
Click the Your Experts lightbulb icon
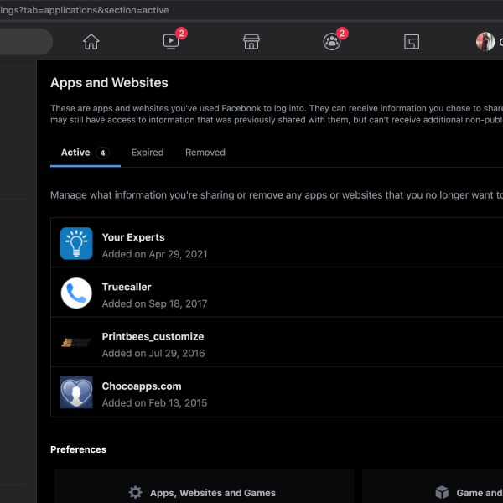coord(76,243)
